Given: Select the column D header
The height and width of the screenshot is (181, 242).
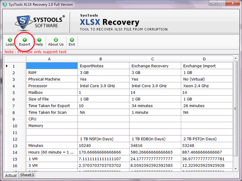Looking at the screenshot, I should click(x=207, y=59).
